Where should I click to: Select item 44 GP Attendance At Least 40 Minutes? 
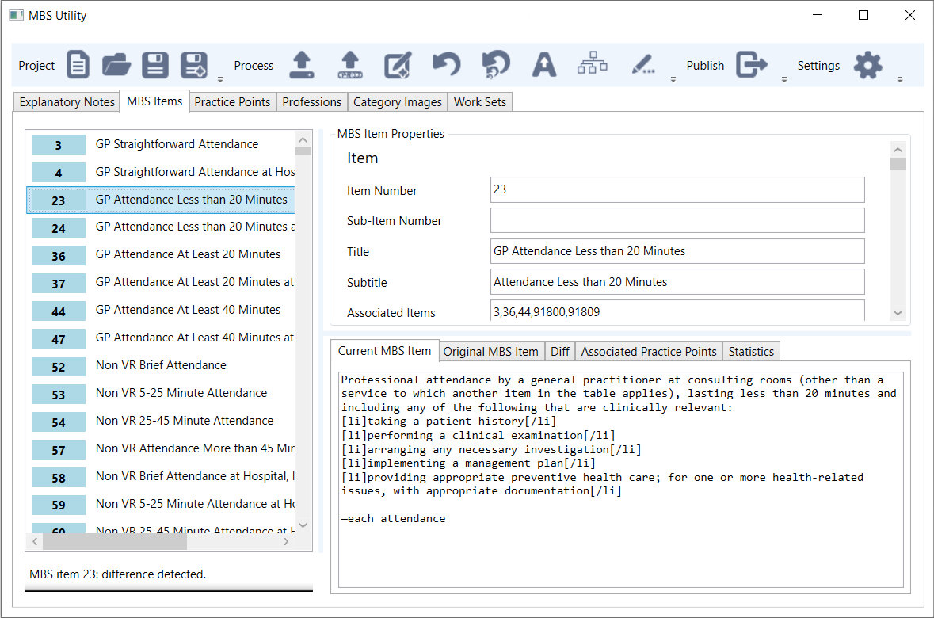click(x=161, y=310)
